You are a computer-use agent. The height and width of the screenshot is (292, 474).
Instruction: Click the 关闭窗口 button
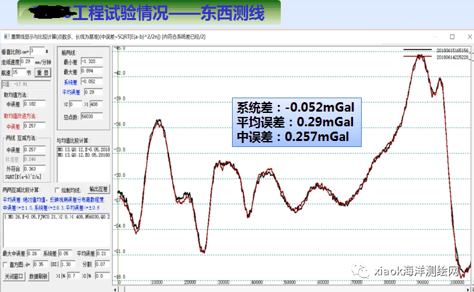pyautogui.click(x=14, y=276)
